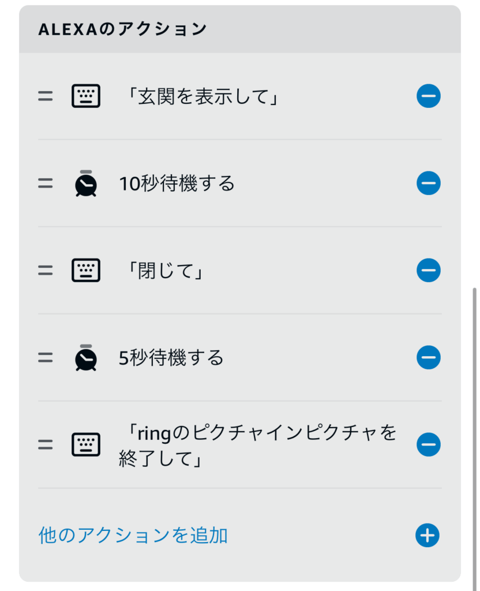Open the 5秒待機する wait action
The image size is (480, 591).
(171, 358)
